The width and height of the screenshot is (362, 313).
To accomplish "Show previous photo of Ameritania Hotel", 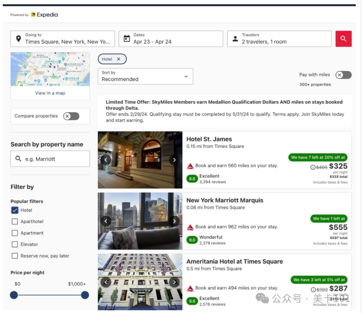I will [x=106, y=282].
